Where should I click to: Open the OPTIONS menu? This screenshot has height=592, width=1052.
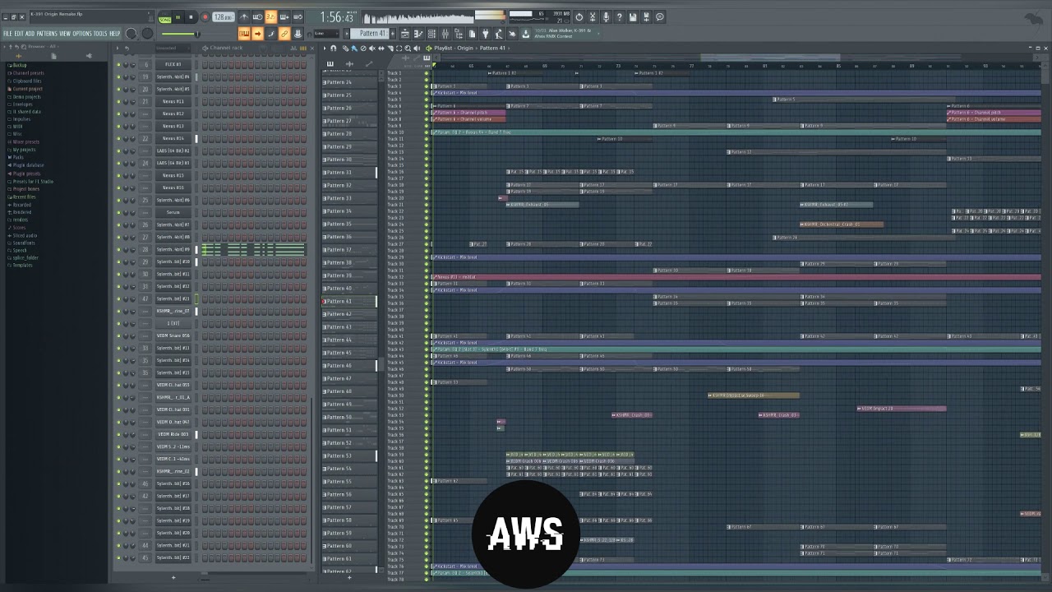pyautogui.click(x=82, y=34)
